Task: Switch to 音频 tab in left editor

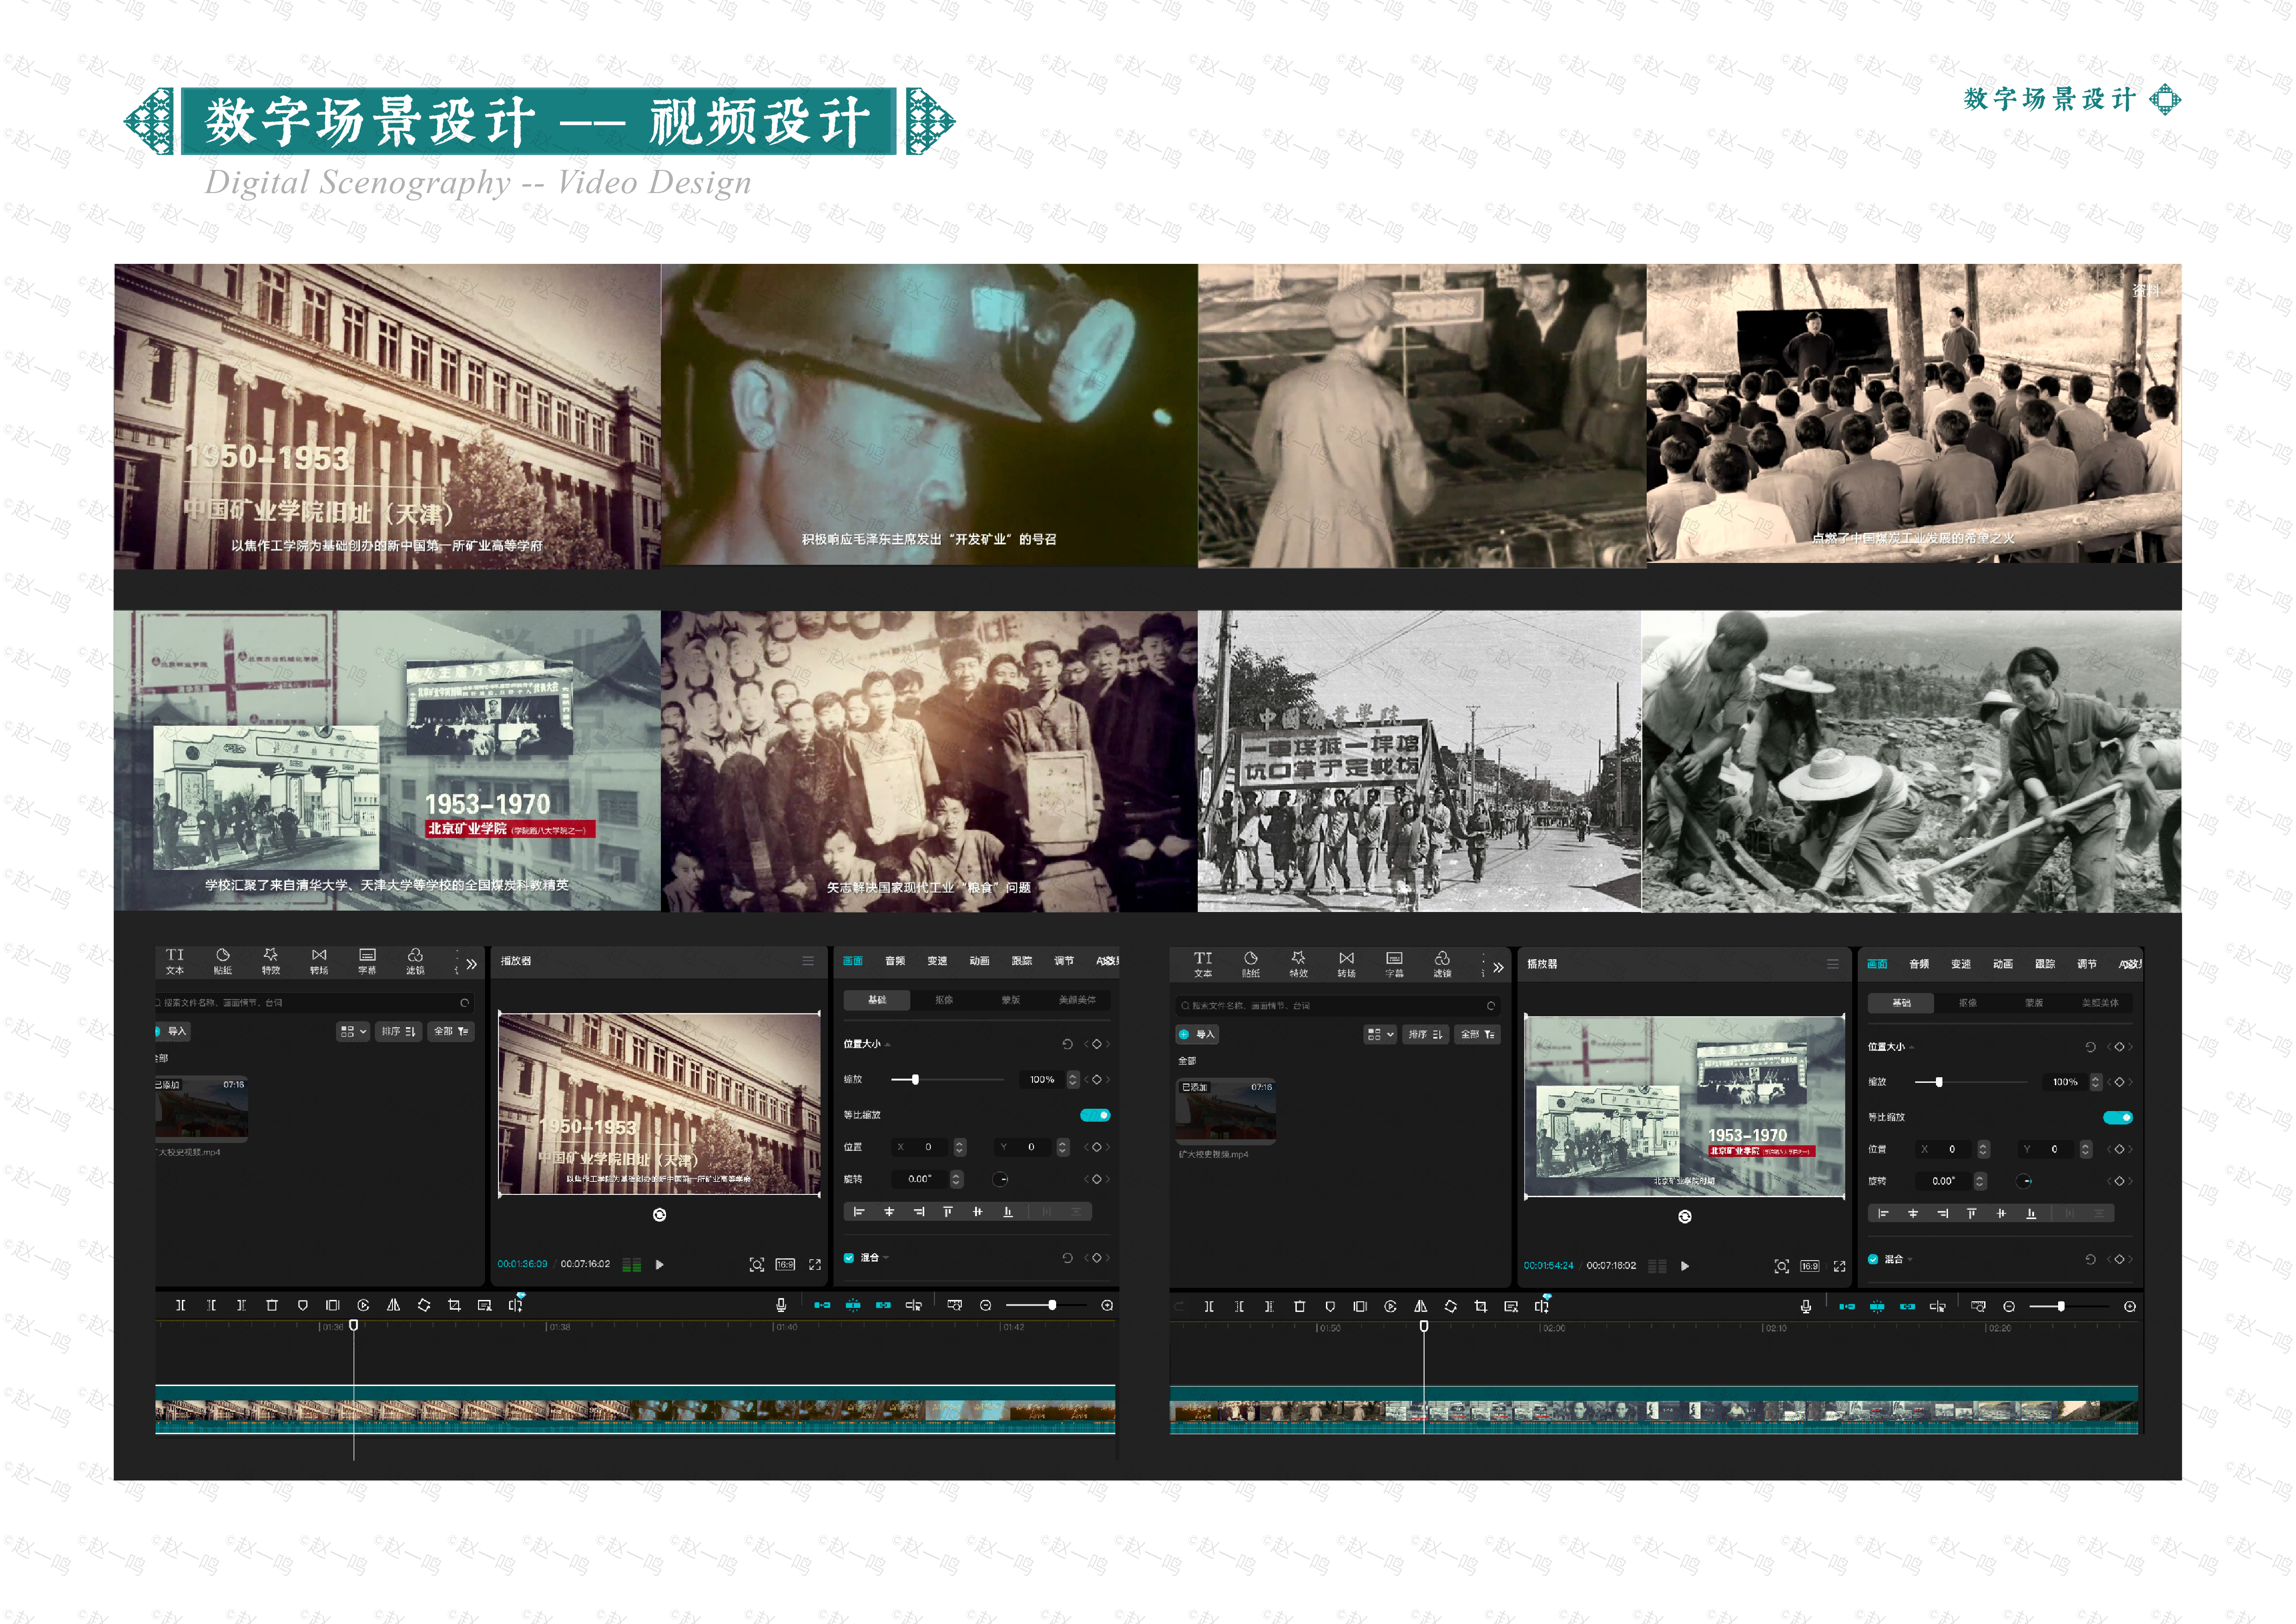Action: pos(894,961)
